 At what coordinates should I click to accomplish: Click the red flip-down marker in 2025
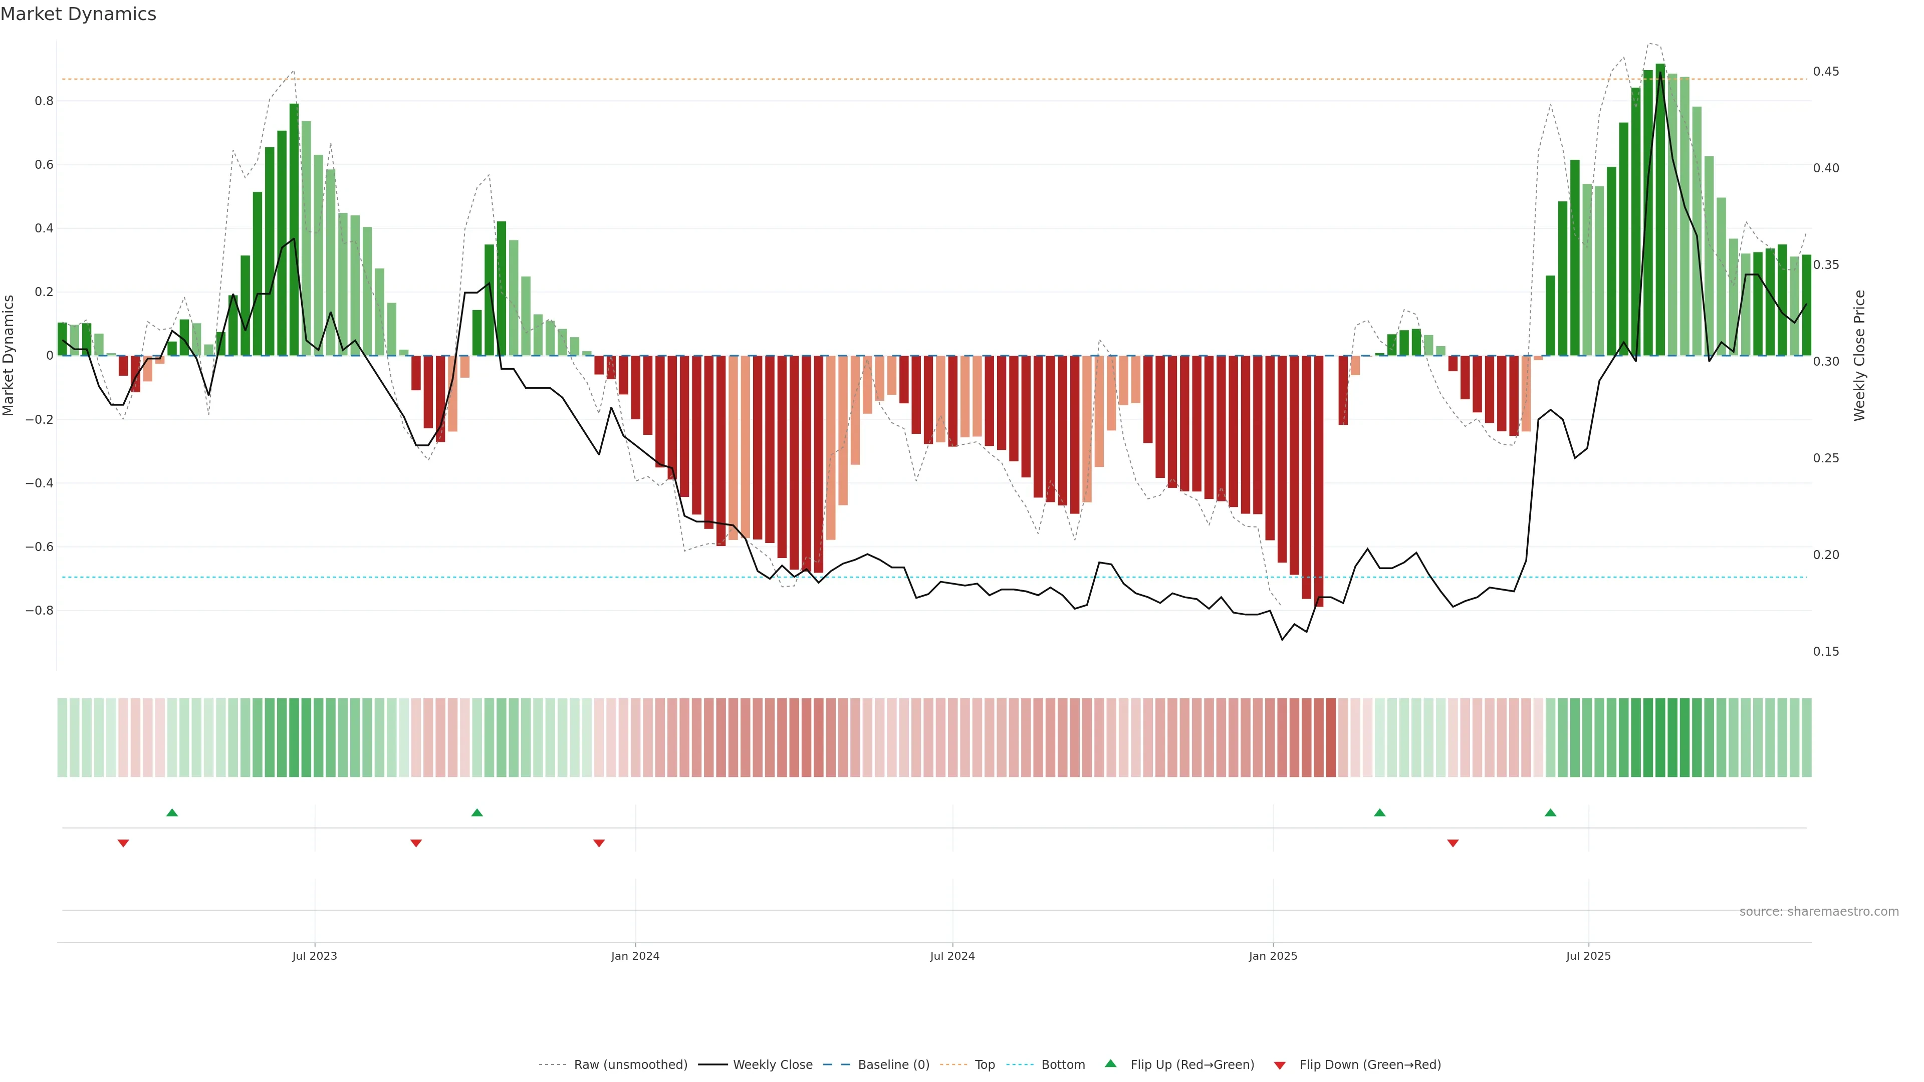tap(1453, 843)
